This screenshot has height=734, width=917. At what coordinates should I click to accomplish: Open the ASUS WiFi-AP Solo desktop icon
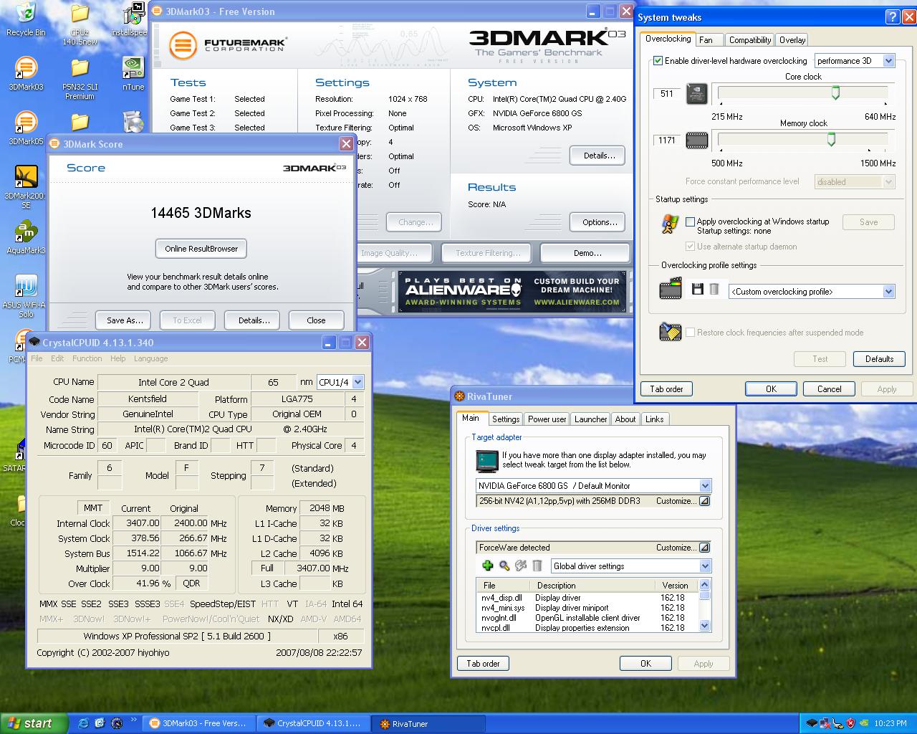click(26, 297)
